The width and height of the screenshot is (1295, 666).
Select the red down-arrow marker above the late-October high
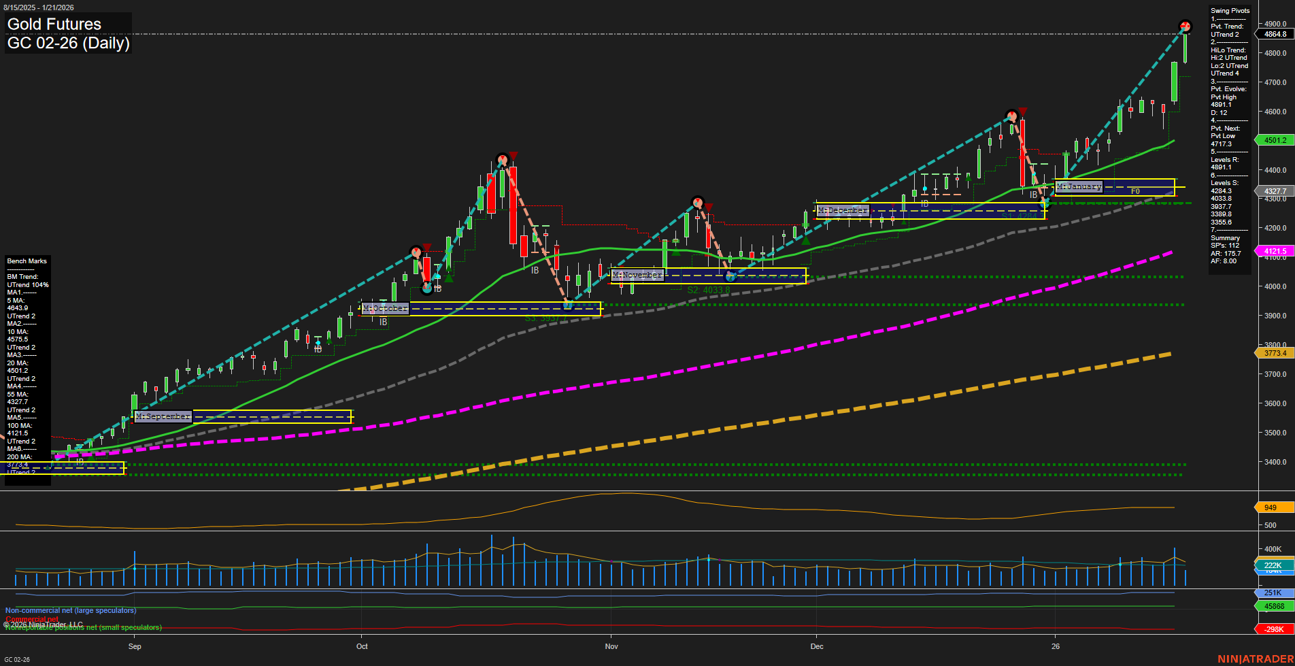(x=512, y=155)
